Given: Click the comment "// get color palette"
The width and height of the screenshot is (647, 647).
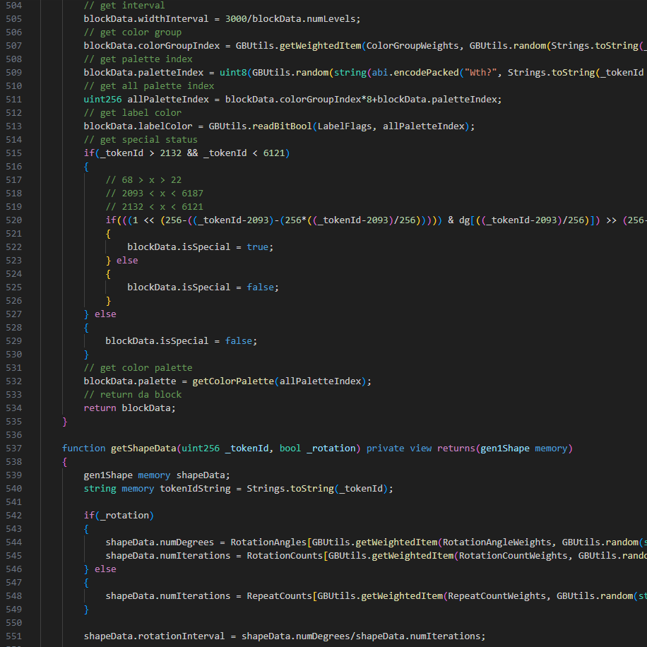Looking at the screenshot, I should pos(138,368).
